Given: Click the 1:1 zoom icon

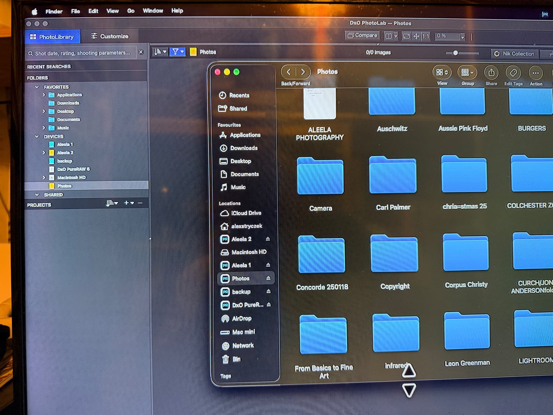Looking at the screenshot, I should point(425,37).
